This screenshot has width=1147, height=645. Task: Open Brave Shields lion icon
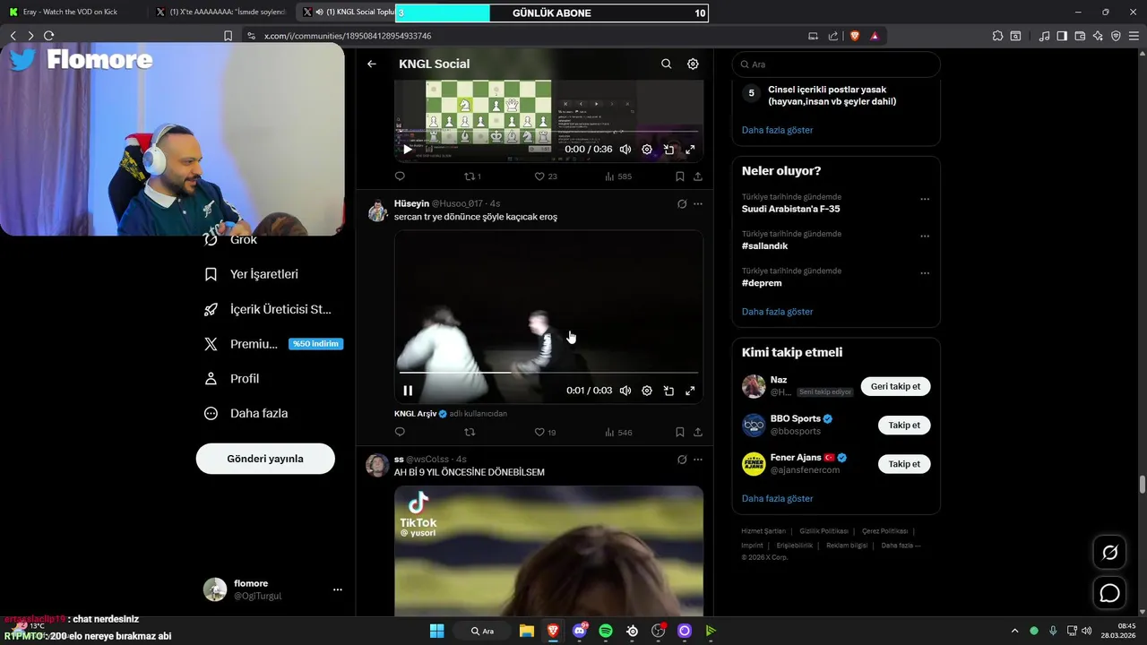(x=854, y=36)
